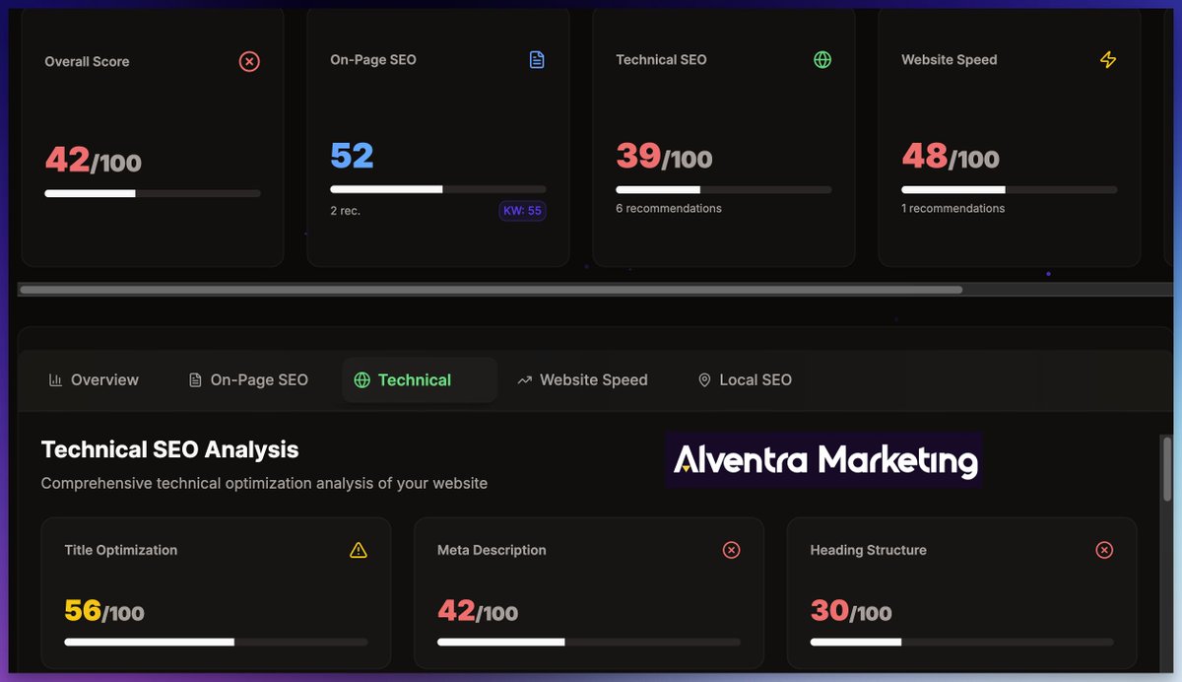
Task: Click the Meta Description progress bar
Action: [589, 642]
